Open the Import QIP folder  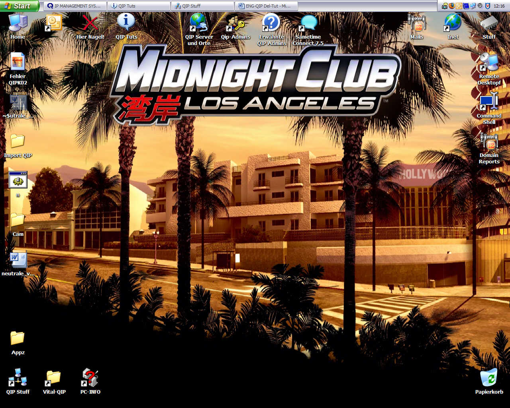[18, 145]
